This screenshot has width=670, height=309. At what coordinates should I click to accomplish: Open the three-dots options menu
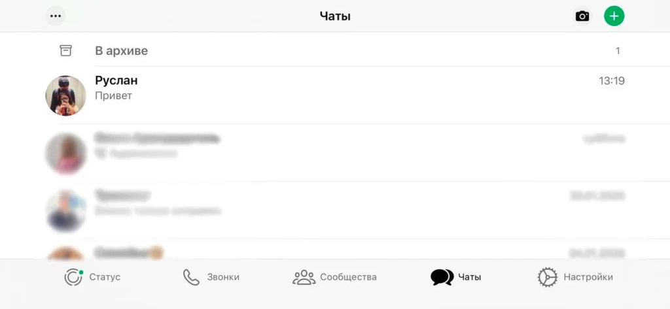click(56, 16)
